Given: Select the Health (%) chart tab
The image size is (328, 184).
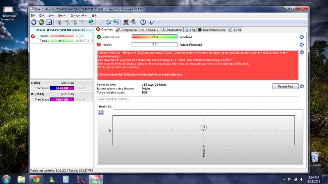Looking at the screenshot, I should click(106, 107).
